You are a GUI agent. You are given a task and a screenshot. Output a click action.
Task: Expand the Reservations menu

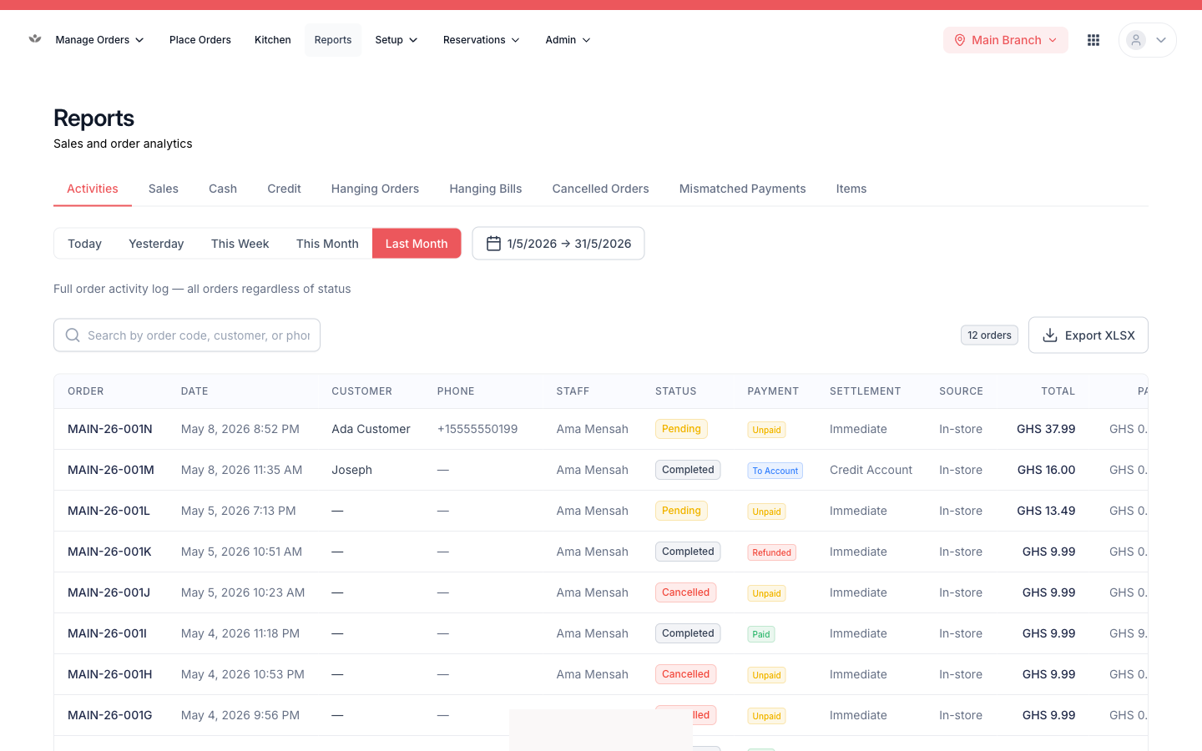(x=482, y=40)
